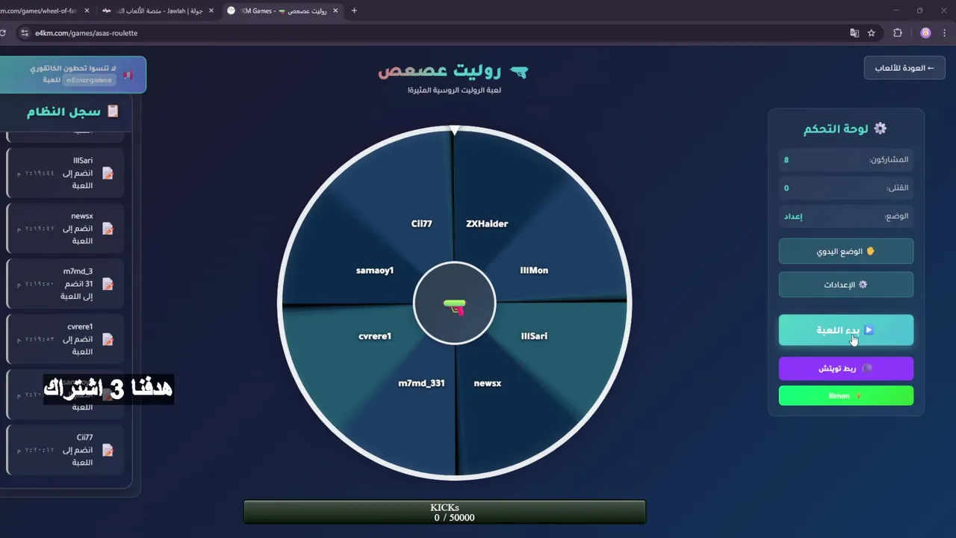Select the lllSari wheel segment
The image size is (956, 538).
pos(534,336)
